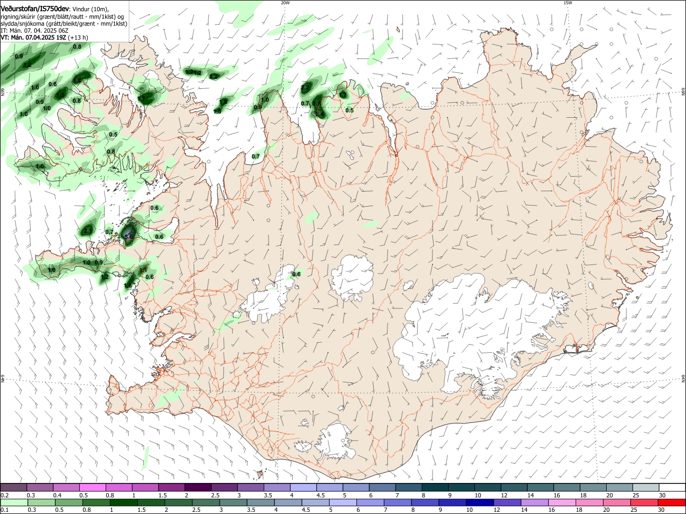Click the 'rigning/skúrir' legend description line
Image resolution: width=686 pixels, height=514 pixels.
(62, 17)
